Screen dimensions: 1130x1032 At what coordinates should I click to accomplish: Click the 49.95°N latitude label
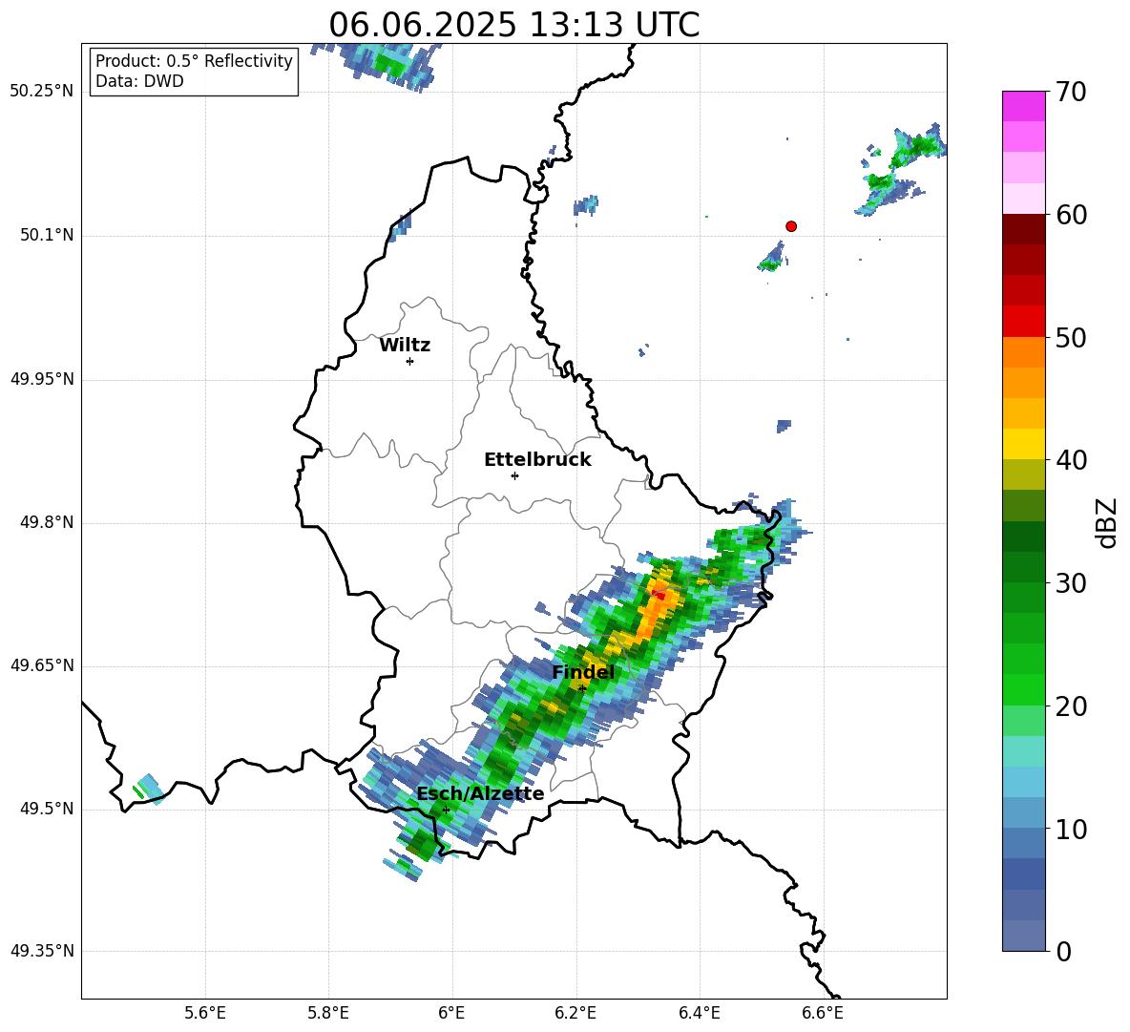(42, 379)
